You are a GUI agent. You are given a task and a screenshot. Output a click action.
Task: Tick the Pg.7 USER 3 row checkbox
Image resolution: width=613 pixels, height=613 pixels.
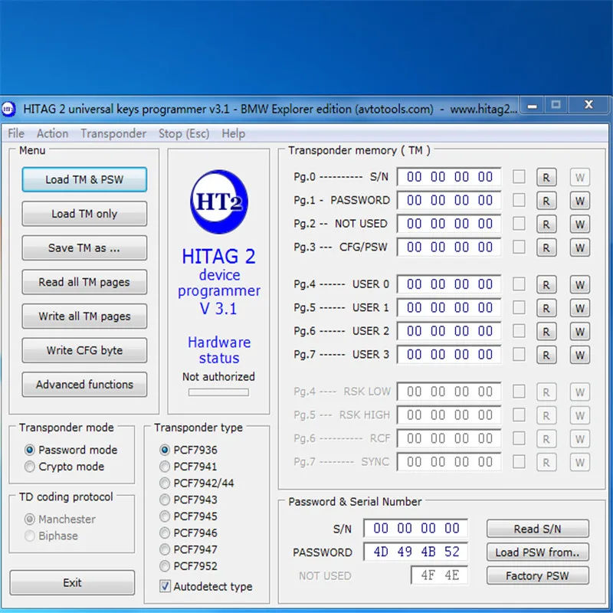(519, 354)
